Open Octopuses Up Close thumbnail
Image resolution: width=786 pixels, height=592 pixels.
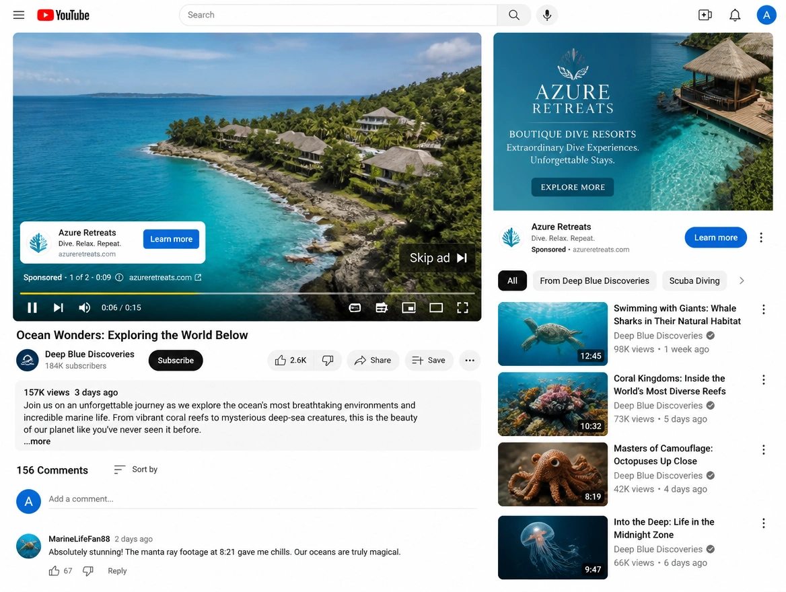[x=552, y=474]
